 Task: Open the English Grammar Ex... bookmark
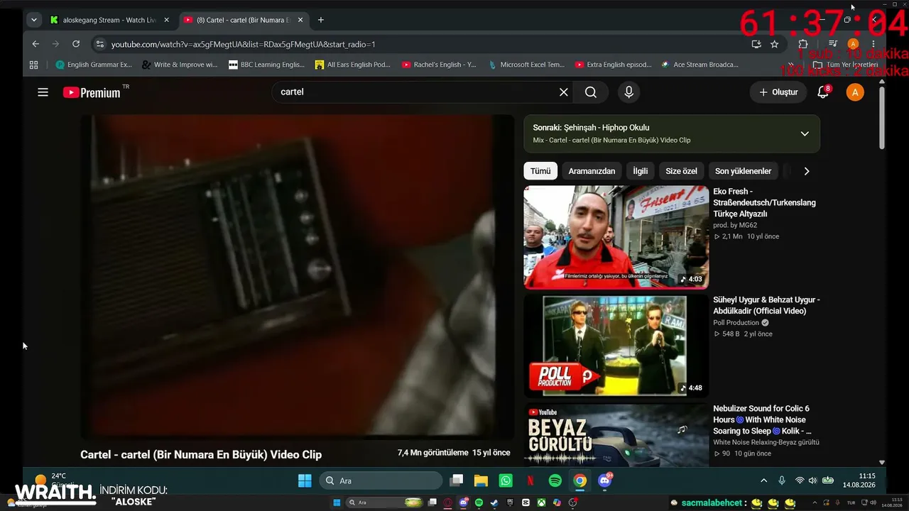tap(94, 65)
